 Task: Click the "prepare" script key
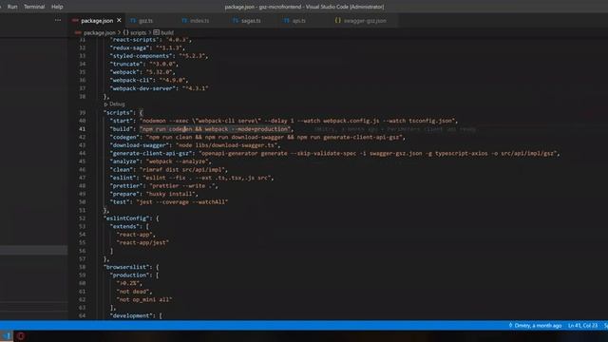pyautogui.click(x=124, y=194)
